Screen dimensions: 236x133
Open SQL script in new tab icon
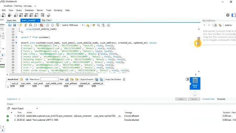coord(3,15)
